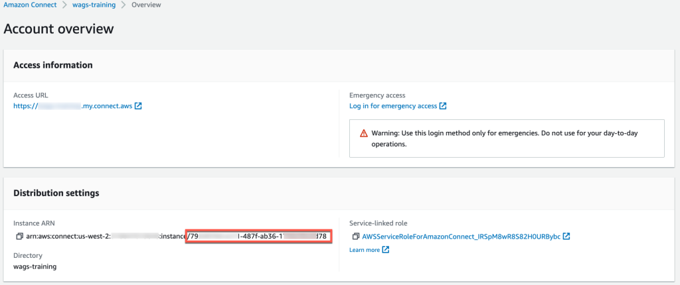Open the Amazon Connect breadcrumb link
Screen dimensions: 680x285
[30, 5]
